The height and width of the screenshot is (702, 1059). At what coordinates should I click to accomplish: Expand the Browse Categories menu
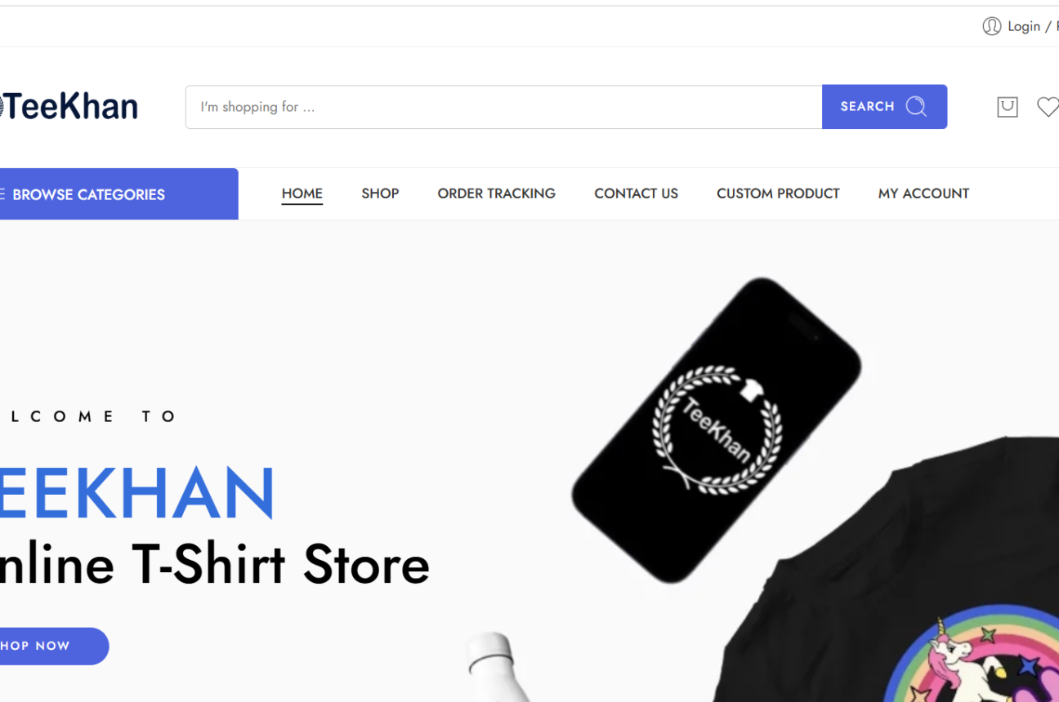[119, 194]
